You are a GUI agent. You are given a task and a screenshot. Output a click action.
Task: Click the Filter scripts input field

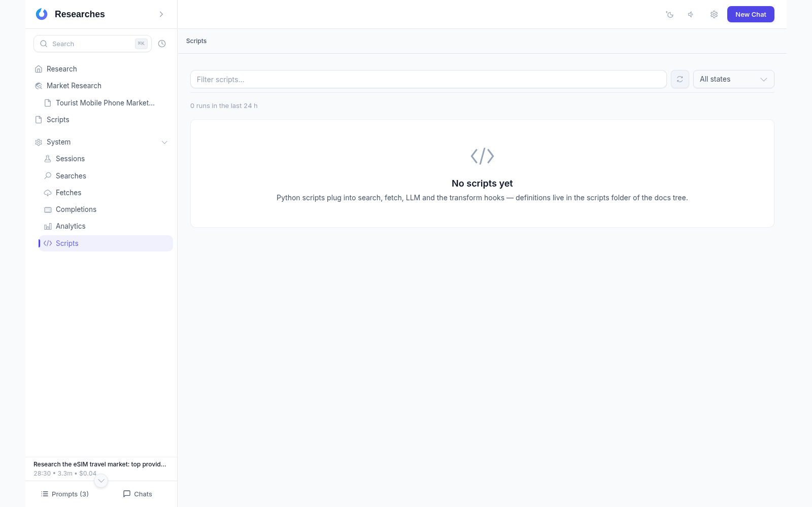click(x=428, y=79)
